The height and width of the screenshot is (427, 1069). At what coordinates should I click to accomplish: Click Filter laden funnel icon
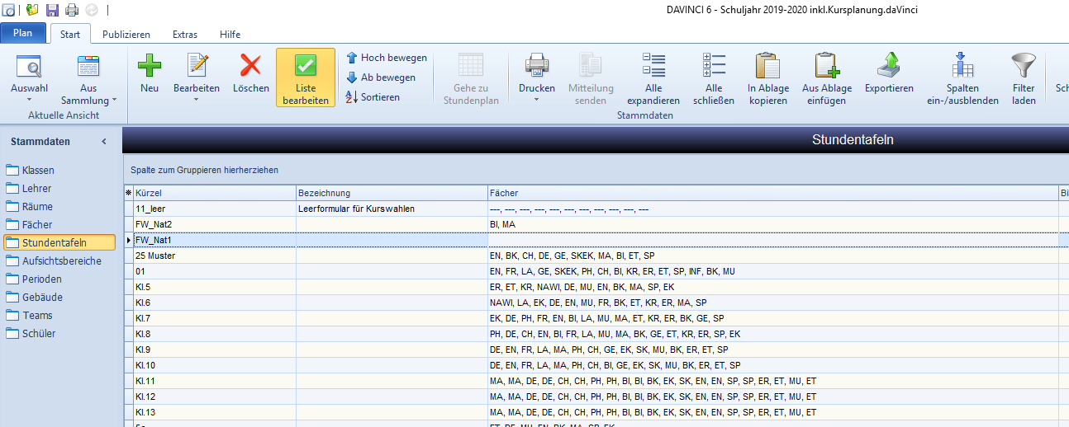1024,66
